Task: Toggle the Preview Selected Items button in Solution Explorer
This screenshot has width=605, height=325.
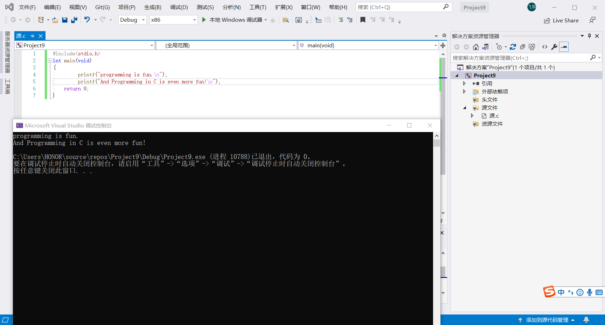Action: click(x=564, y=47)
